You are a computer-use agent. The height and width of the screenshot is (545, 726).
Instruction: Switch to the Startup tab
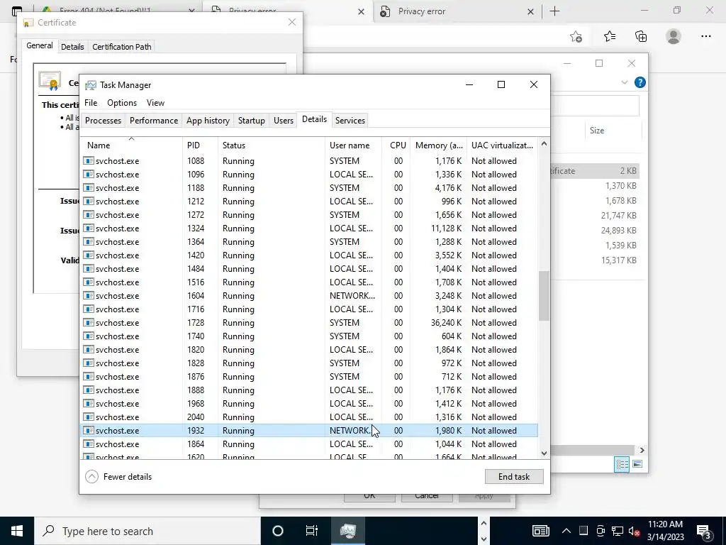(252, 121)
